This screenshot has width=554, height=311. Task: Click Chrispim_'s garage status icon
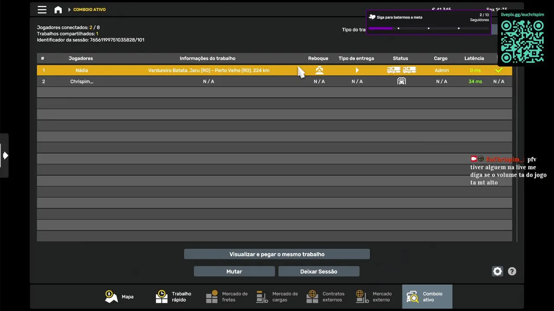402,81
